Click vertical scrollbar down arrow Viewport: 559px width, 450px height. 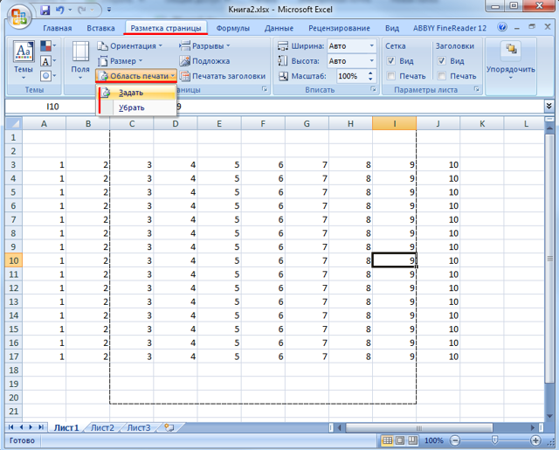coord(549,416)
